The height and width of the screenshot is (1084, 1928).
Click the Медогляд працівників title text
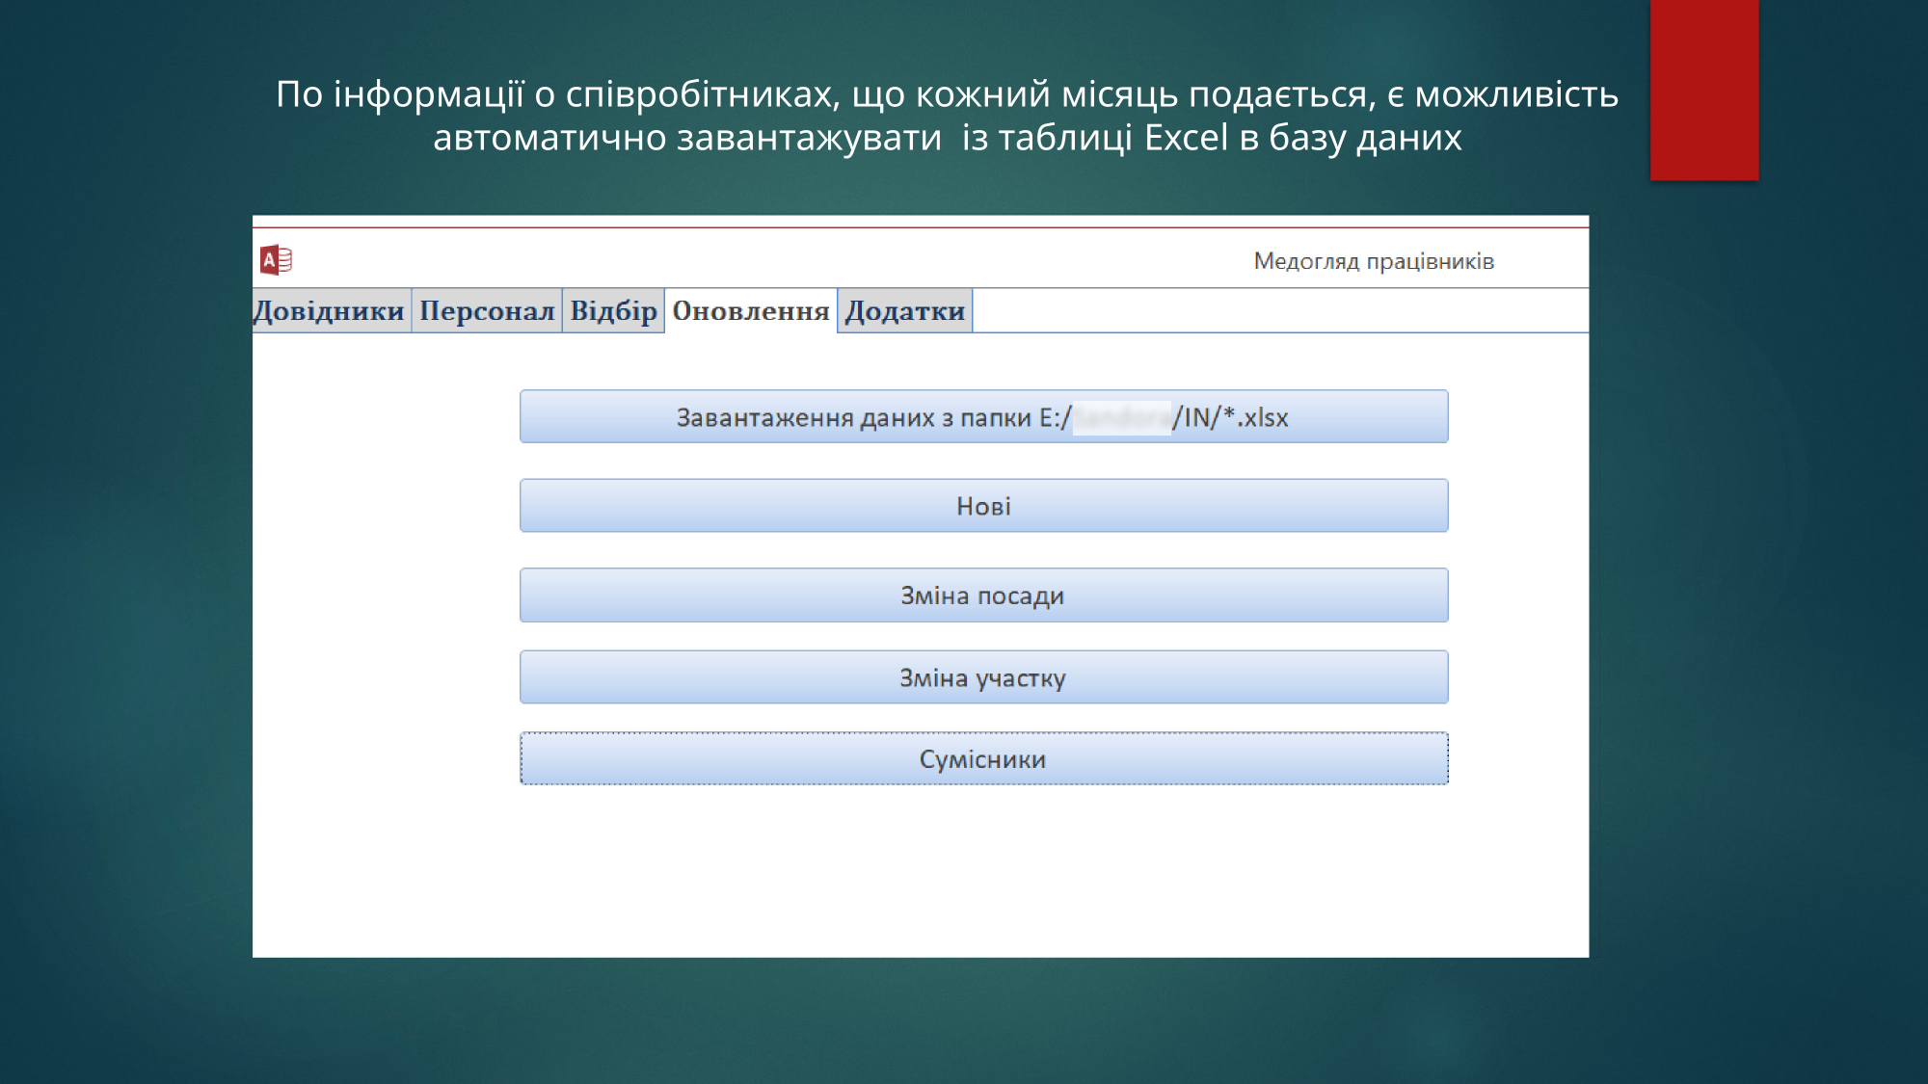(1374, 261)
